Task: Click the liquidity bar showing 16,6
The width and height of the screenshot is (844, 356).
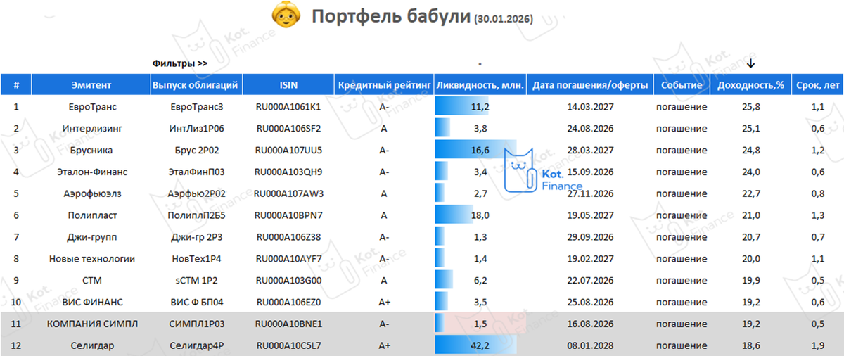Action: coord(475,150)
